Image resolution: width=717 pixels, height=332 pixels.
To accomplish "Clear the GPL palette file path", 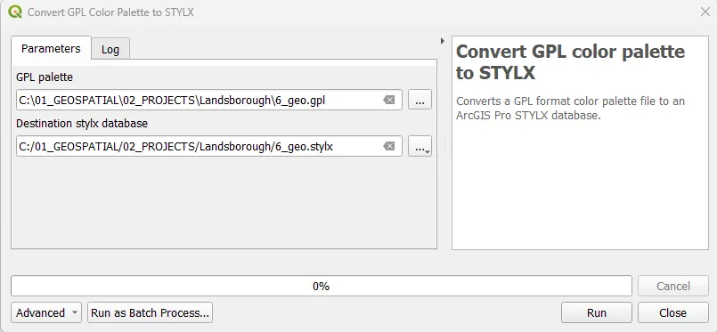I will pos(388,100).
